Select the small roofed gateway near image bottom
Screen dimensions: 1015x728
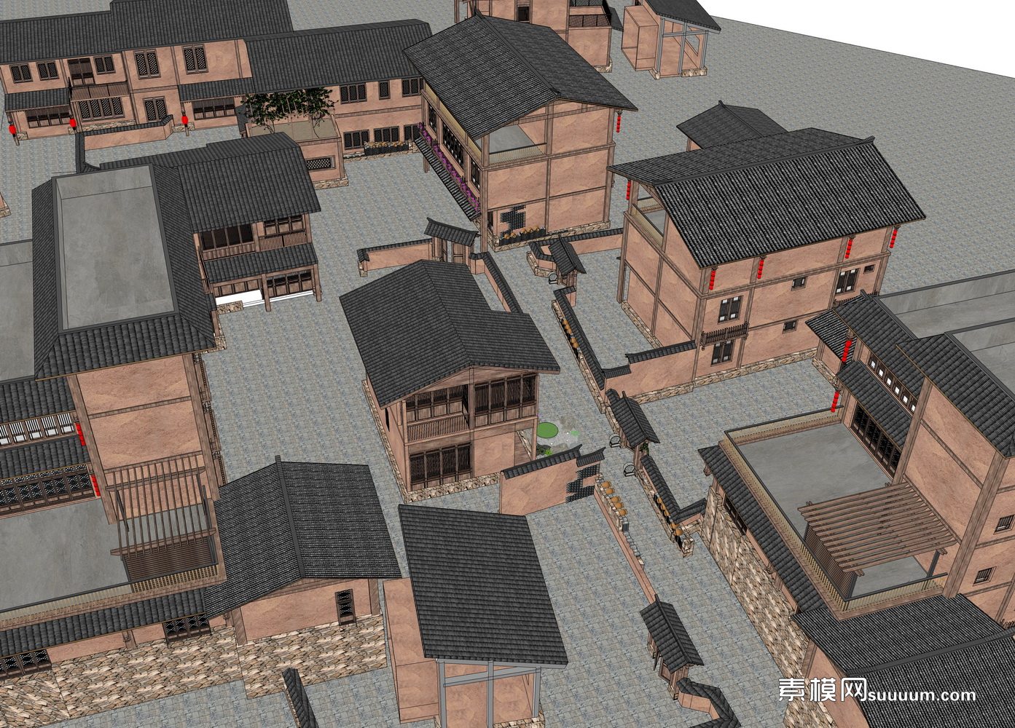[x=670, y=633]
